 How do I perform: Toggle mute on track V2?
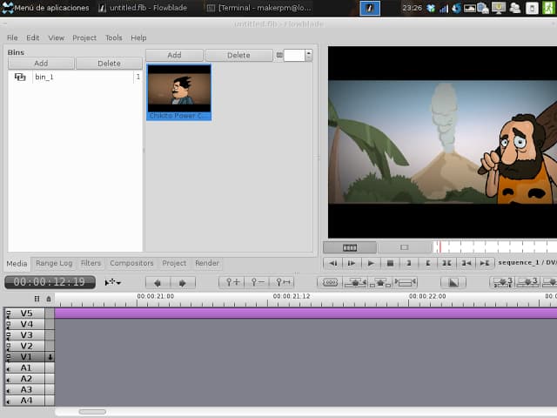pos(9,347)
